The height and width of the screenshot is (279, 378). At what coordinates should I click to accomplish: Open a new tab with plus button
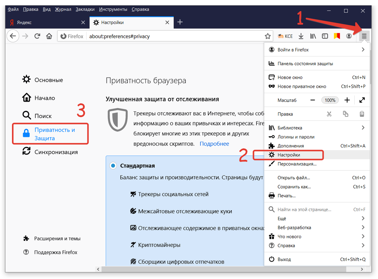(x=180, y=22)
